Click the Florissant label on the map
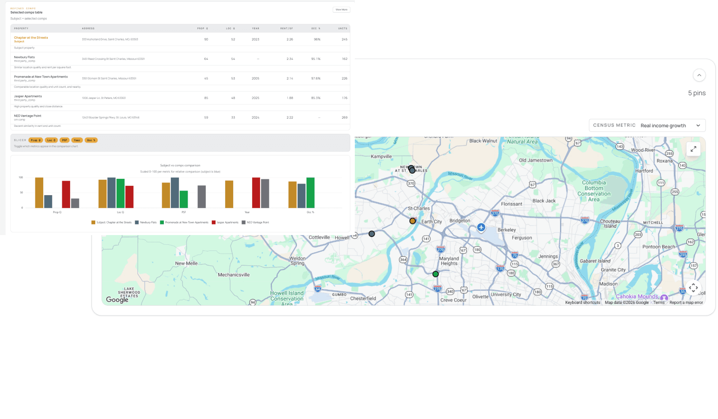 (511, 204)
